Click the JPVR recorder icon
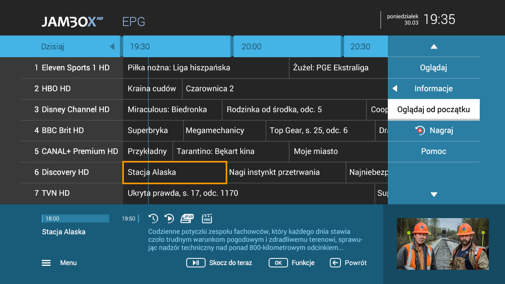This screenshot has height=284, width=505. point(187,218)
